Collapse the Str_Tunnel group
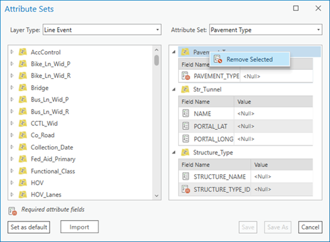 point(174,90)
